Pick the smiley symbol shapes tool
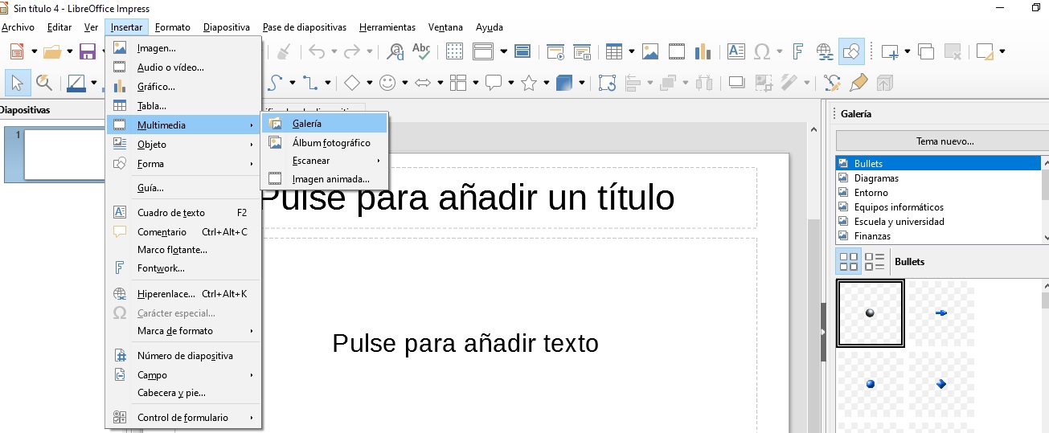 coord(388,83)
